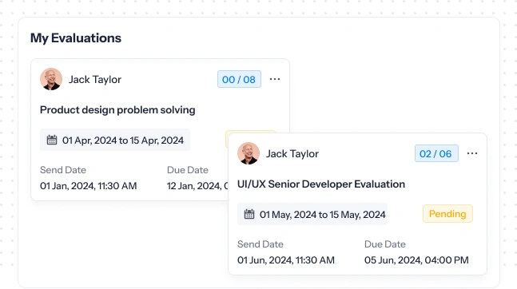Click Jack Taylor name on UI/UX Senior Developer card
The width and height of the screenshot is (517, 289).
point(292,153)
